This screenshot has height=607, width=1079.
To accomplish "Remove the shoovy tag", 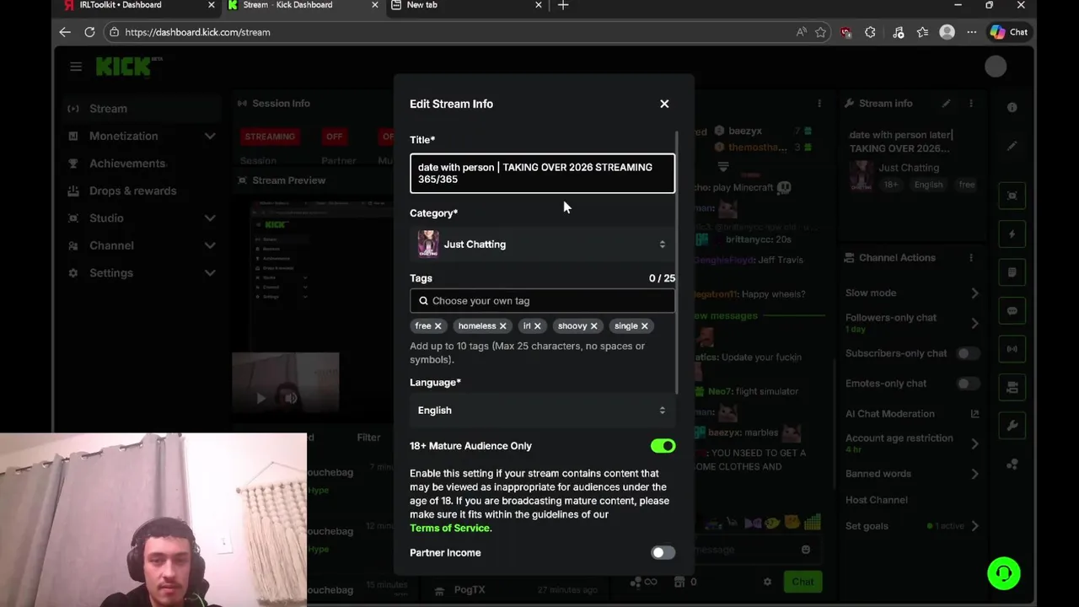I will click(x=593, y=326).
